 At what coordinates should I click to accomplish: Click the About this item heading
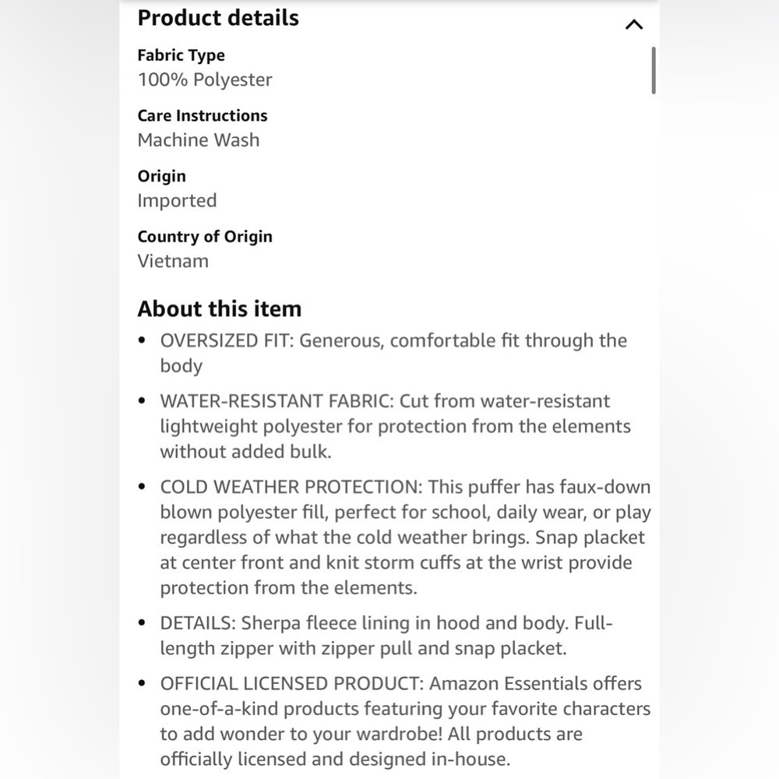pyautogui.click(x=219, y=308)
